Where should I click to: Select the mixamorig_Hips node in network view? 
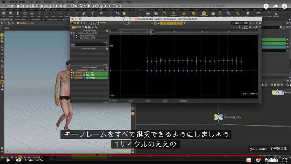coord(219,117)
